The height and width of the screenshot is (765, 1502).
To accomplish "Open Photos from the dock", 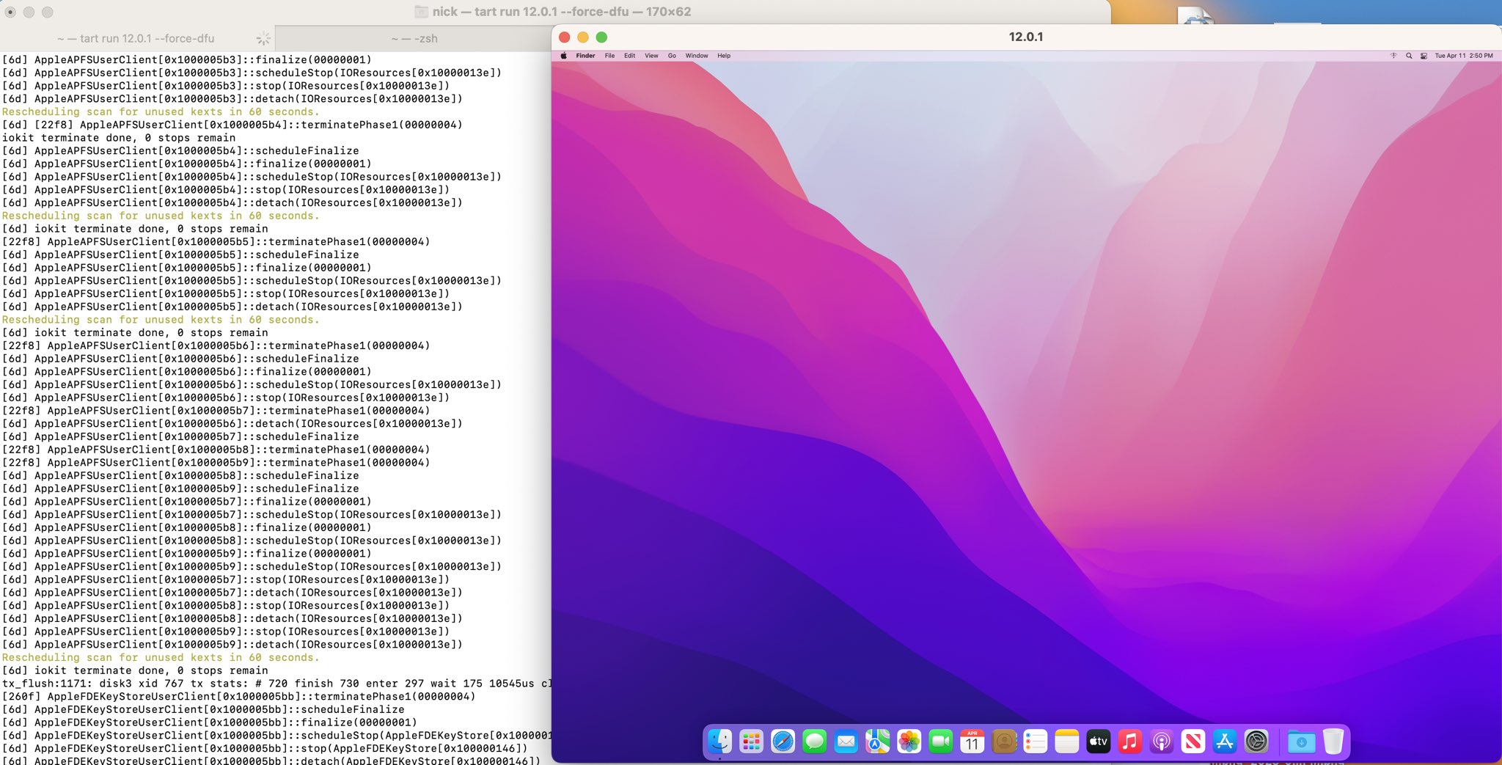I will pyautogui.click(x=909, y=742).
